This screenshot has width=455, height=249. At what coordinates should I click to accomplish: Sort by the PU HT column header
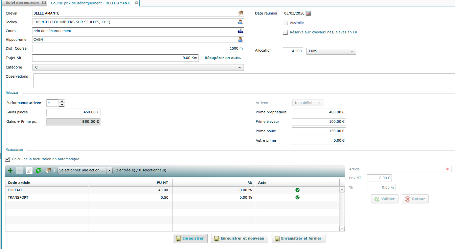tap(131, 183)
